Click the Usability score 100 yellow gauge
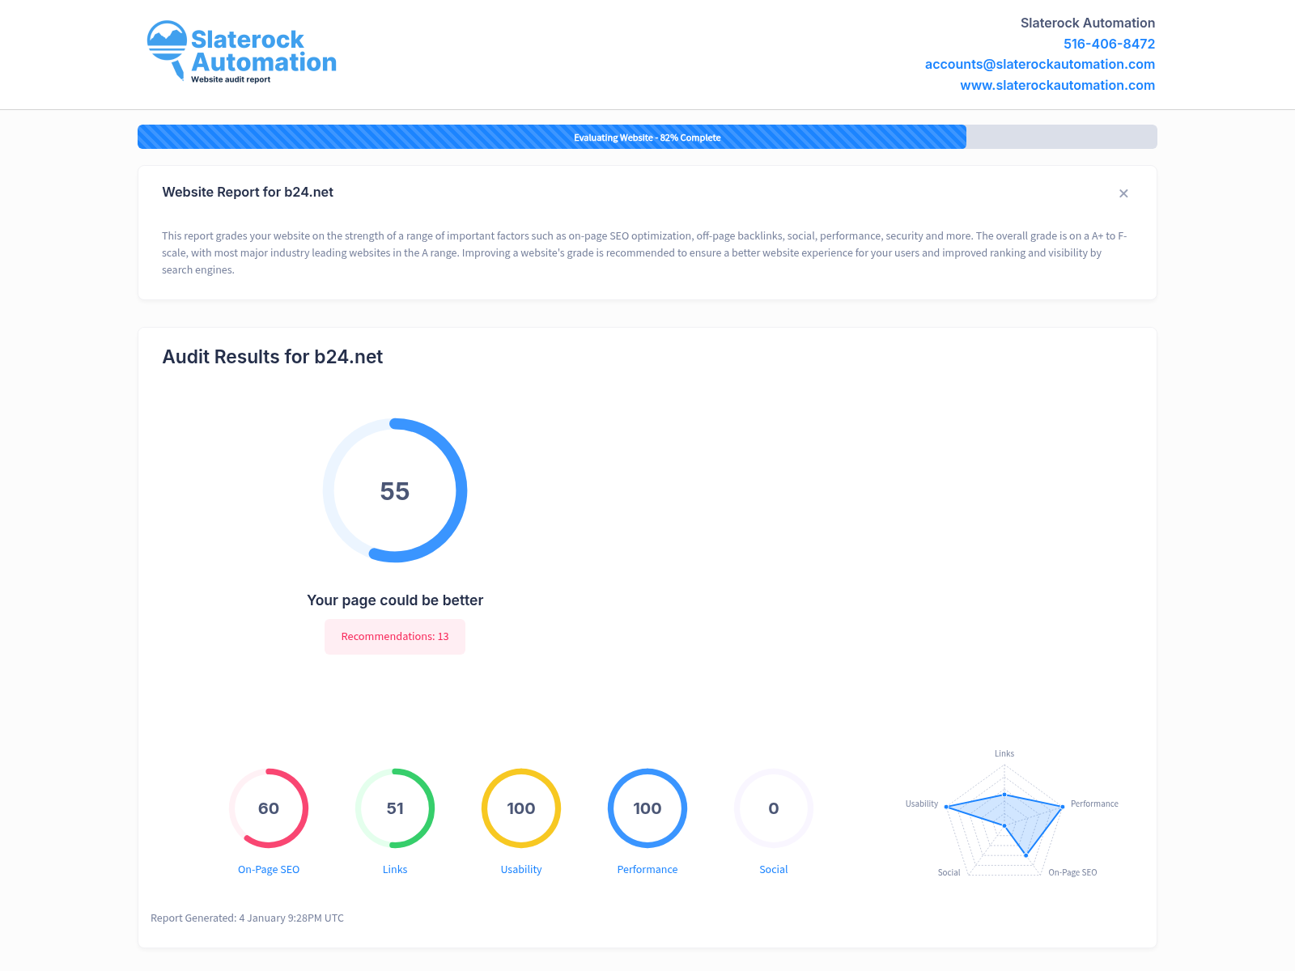Screen dimensions: 1295x971 (521, 808)
